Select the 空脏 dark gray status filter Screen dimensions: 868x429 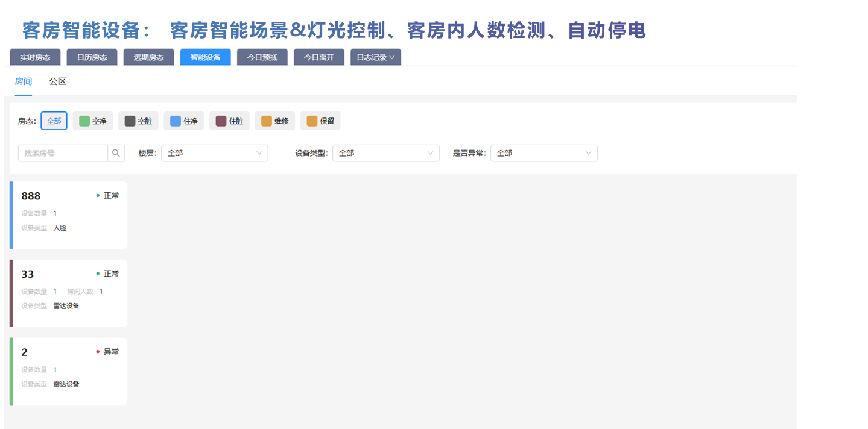click(138, 121)
